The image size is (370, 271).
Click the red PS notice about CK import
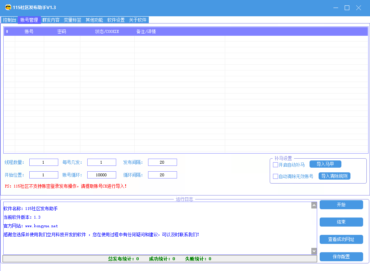66,186
